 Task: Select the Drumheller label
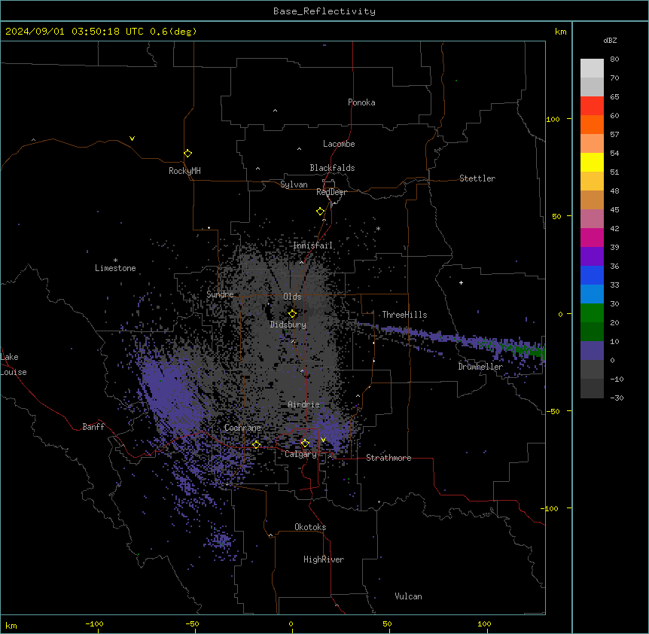480,367
